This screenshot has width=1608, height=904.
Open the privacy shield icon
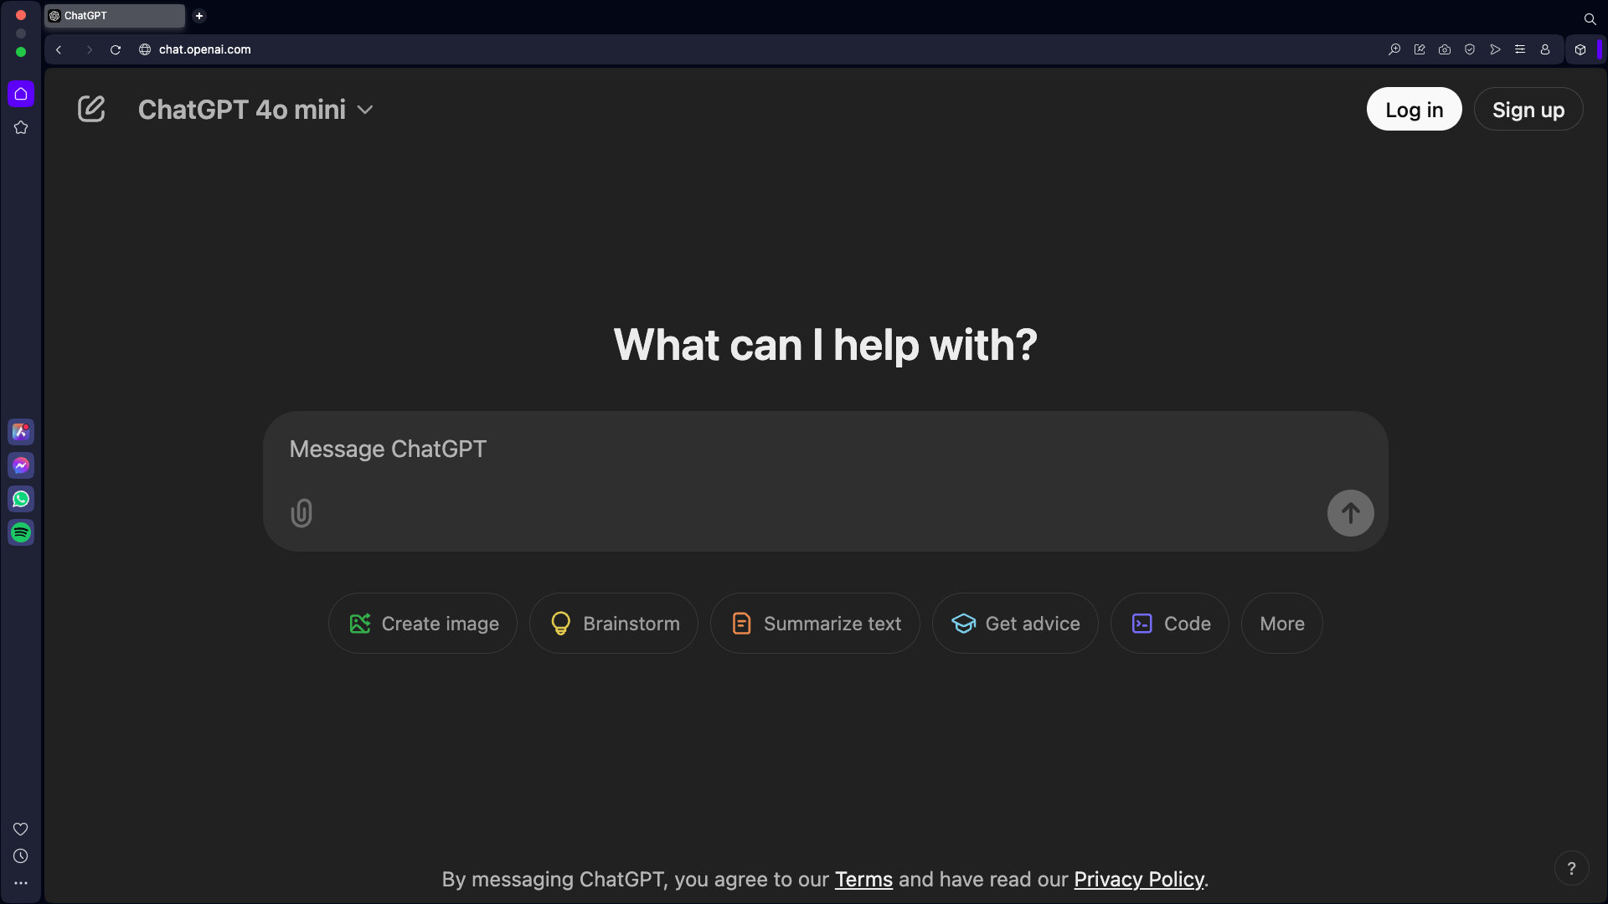click(1470, 49)
